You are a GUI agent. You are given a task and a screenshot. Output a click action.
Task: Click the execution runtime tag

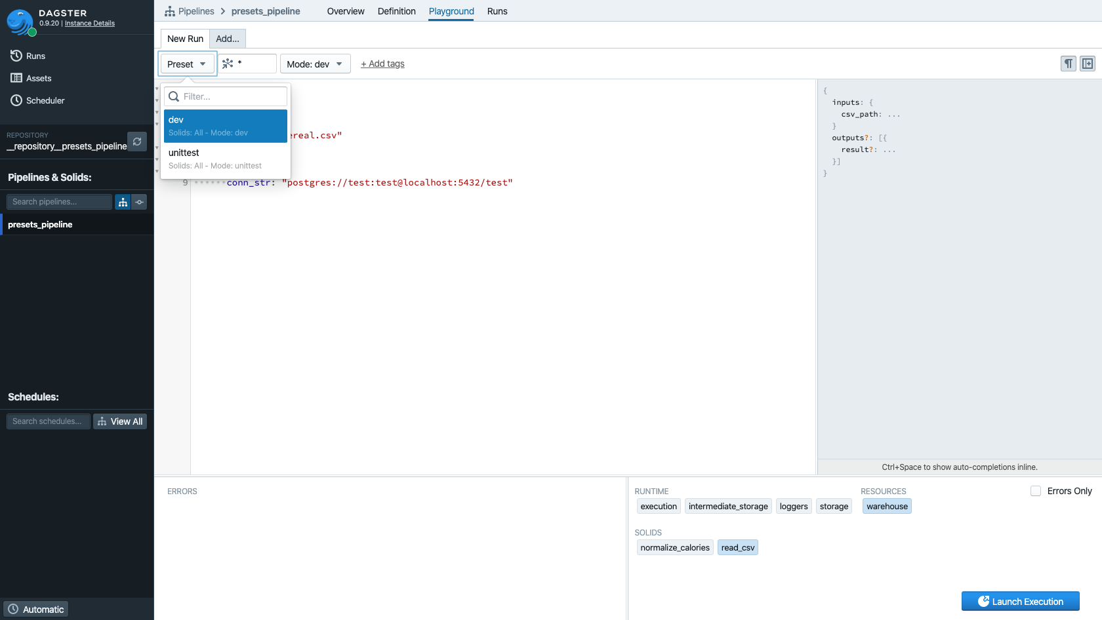659,506
